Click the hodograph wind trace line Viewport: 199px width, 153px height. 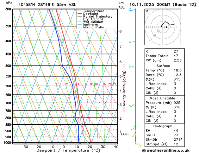167,24
